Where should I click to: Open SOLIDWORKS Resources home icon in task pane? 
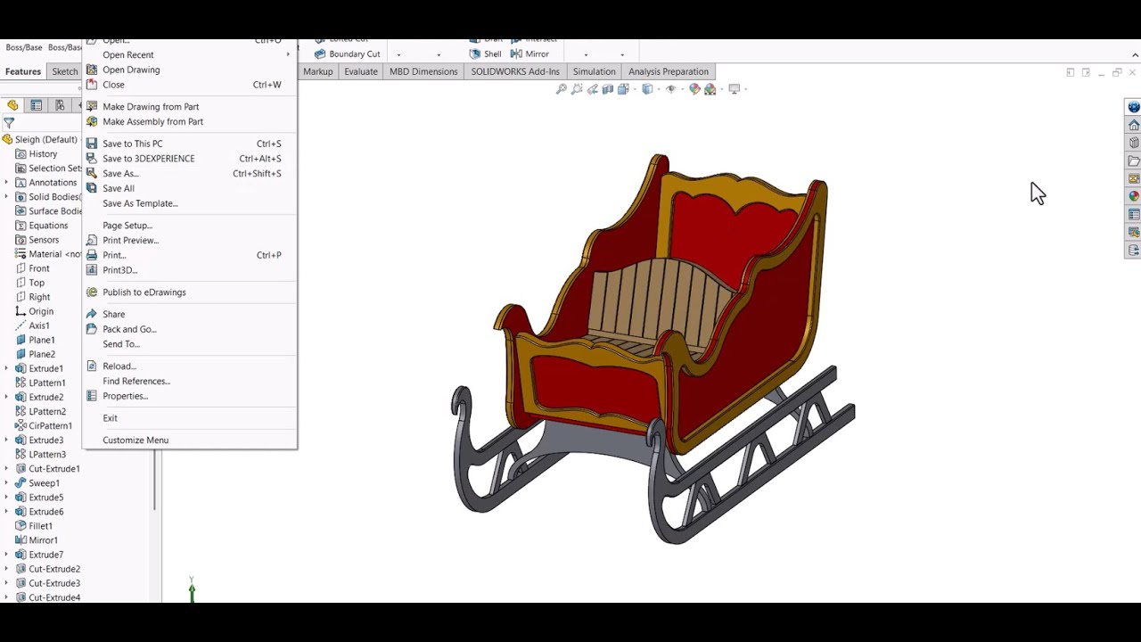click(x=1134, y=125)
